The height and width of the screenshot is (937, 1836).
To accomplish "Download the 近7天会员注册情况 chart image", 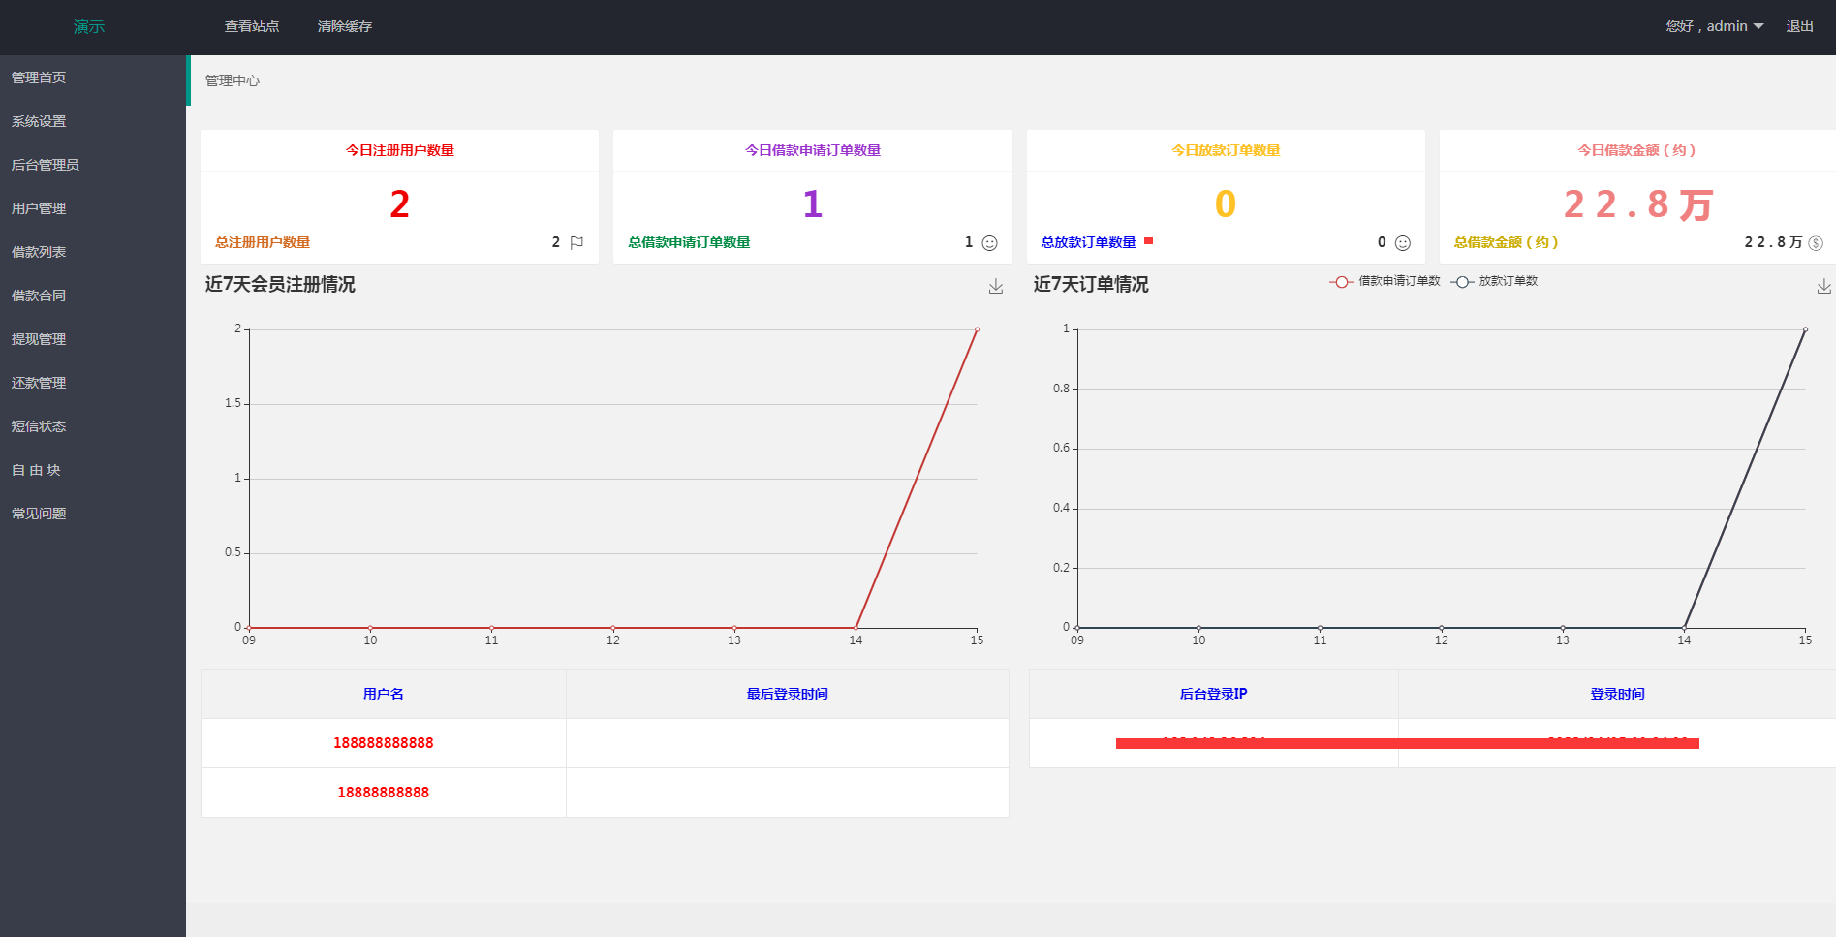I will tap(995, 286).
